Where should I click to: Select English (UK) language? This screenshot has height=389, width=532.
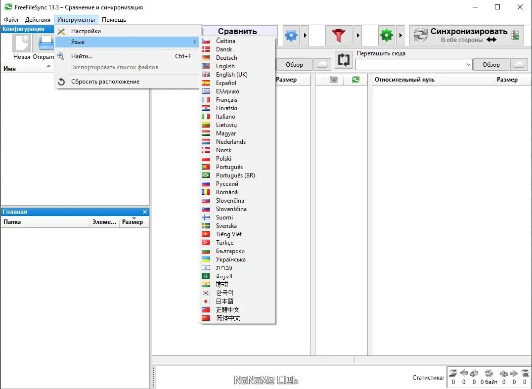tap(237, 75)
